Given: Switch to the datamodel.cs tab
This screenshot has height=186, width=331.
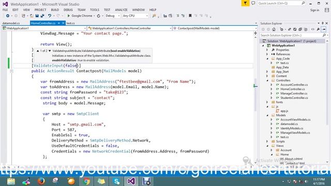Looking at the screenshot, I should (x=11, y=23).
